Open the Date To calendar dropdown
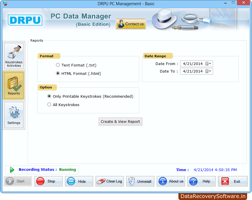This screenshot has width=252, height=200. [208, 71]
